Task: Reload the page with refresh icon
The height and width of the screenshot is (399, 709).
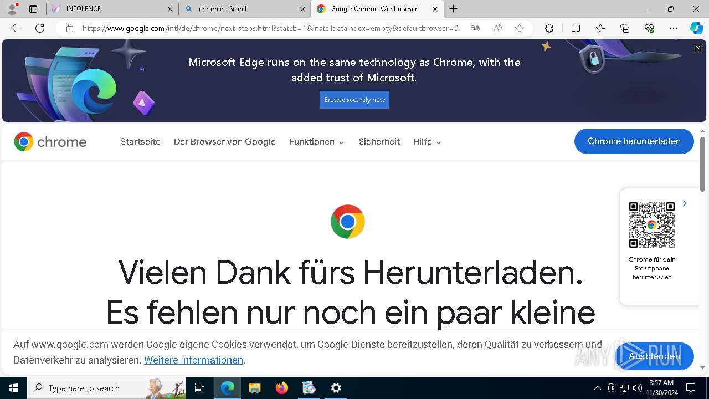Action: click(40, 28)
